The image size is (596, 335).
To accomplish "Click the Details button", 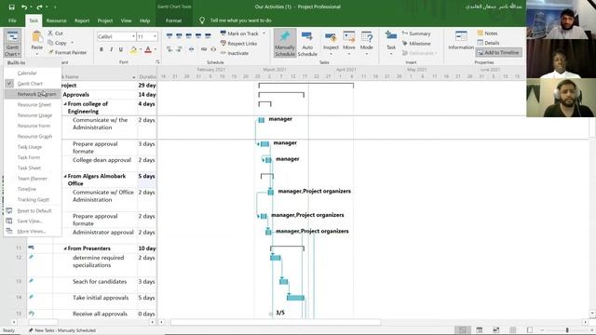I will (488, 43).
